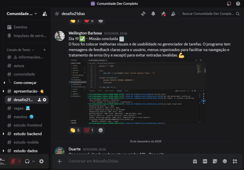The image size is (244, 170).
Task: Open the sticker picker icon
Action: (x=215, y=161)
